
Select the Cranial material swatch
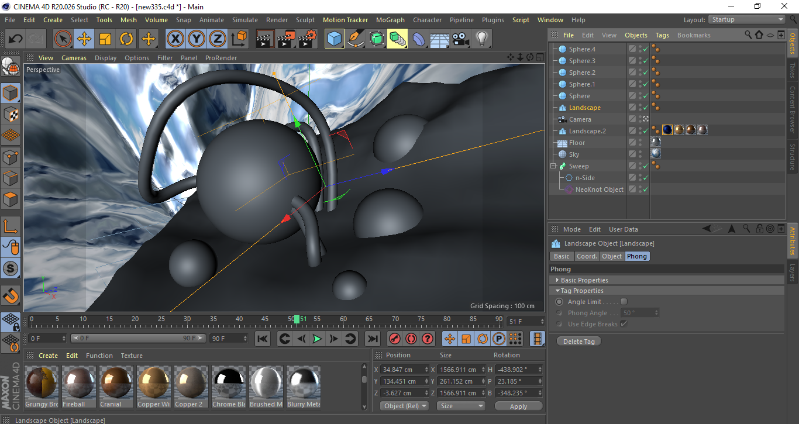pyautogui.click(x=116, y=387)
